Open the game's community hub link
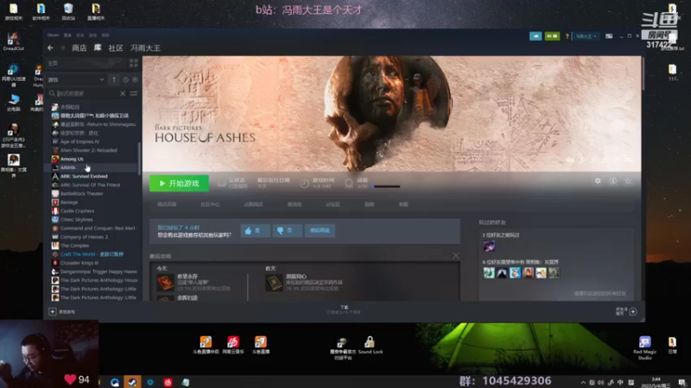The image size is (691, 388). [210, 204]
